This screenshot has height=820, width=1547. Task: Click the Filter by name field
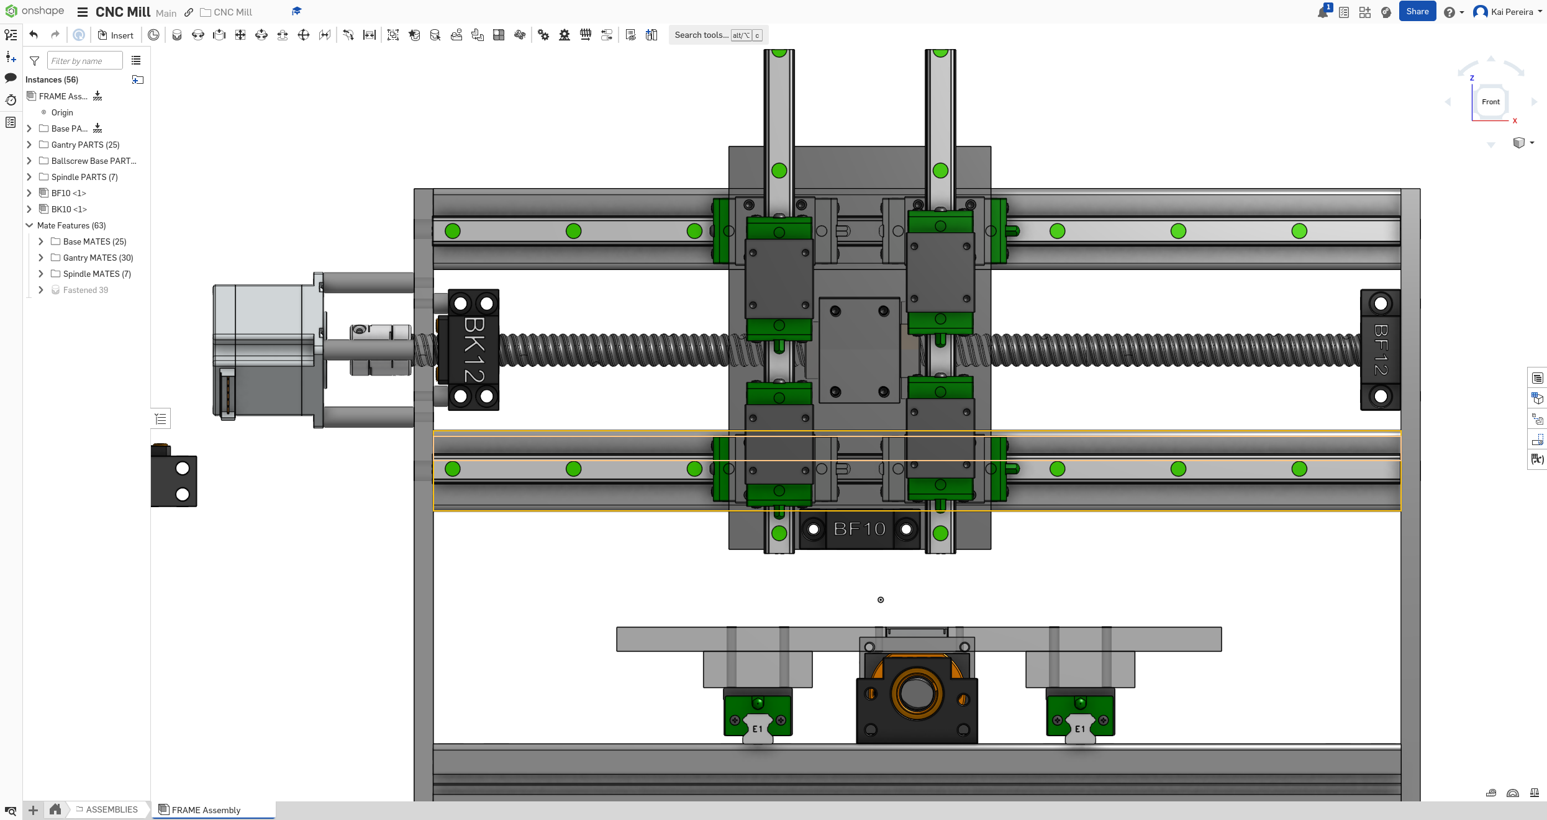pyautogui.click(x=84, y=61)
